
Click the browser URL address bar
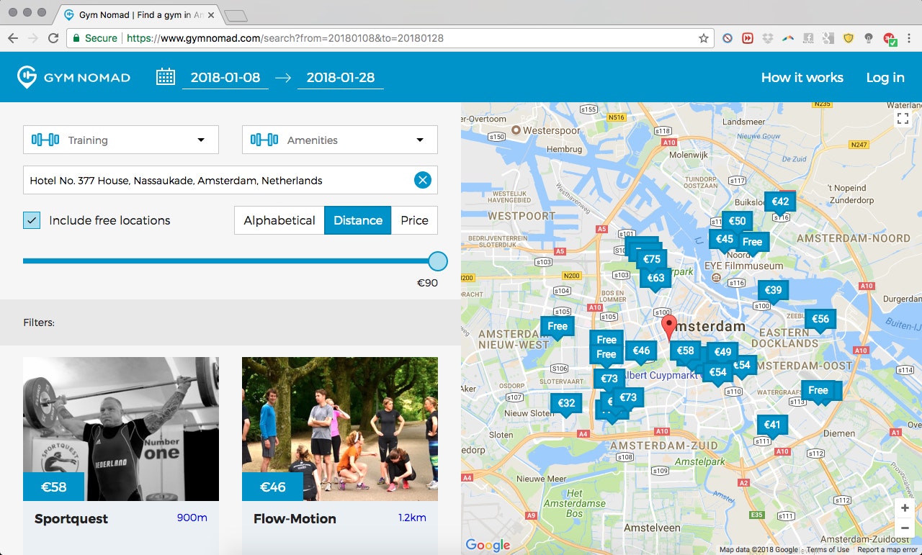pyautogui.click(x=389, y=38)
